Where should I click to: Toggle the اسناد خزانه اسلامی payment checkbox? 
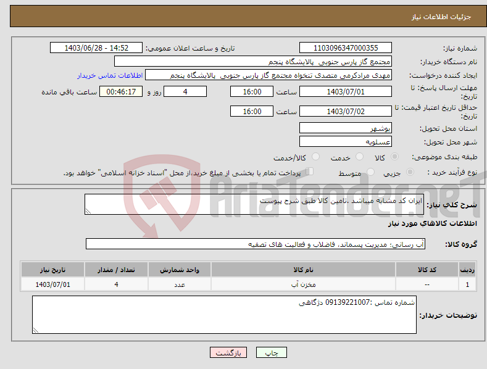(310, 172)
